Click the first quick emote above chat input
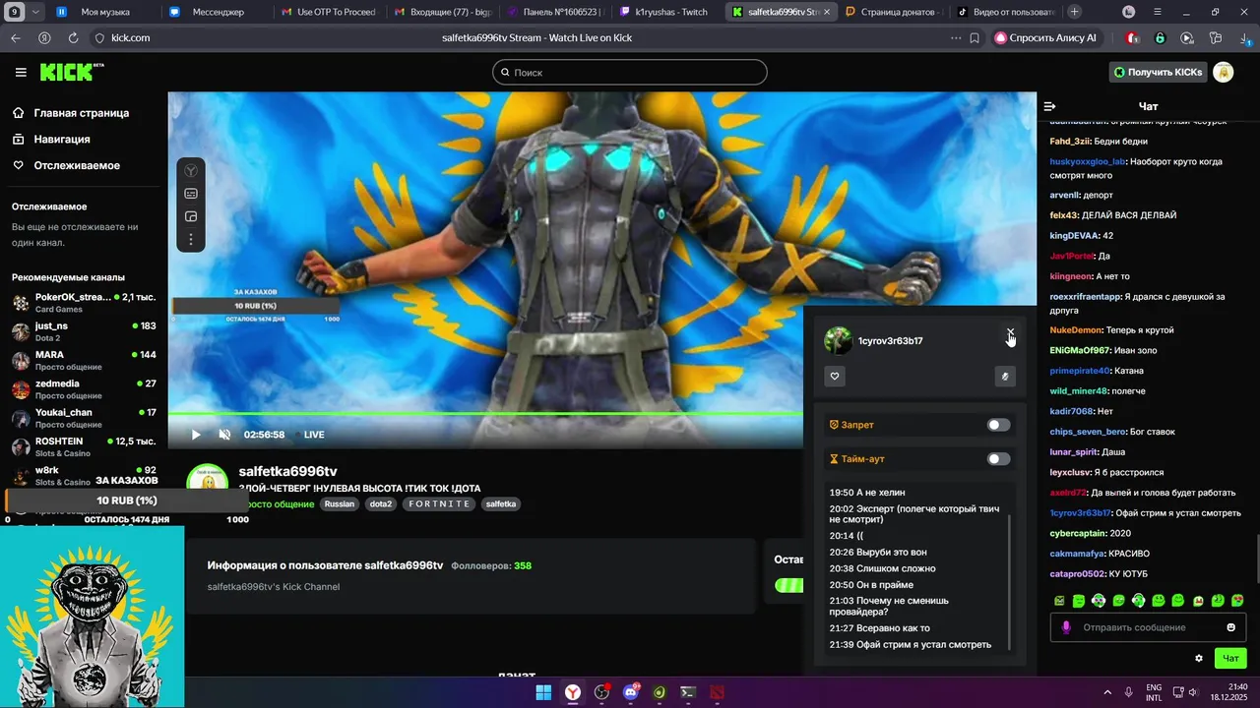The height and width of the screenshot is (708, 1260). tap(1059, 601)
